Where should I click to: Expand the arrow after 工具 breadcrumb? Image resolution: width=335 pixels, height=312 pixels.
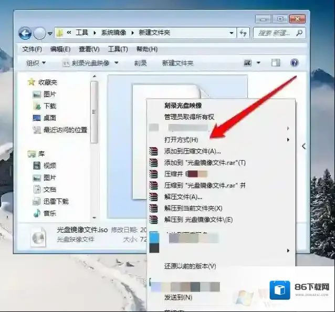click(95, 33)
